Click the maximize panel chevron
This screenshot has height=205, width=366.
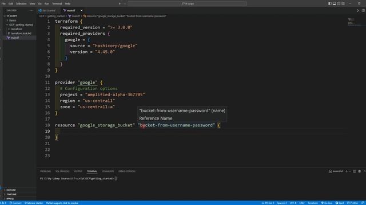coord(364,171)
